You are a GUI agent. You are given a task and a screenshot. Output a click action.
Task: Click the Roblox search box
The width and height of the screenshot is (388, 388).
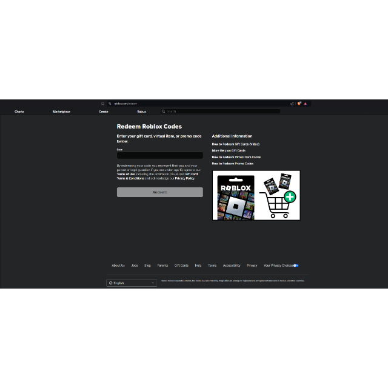pos(221,112)
